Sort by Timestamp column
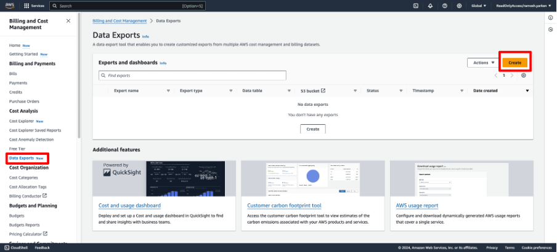 461,91
